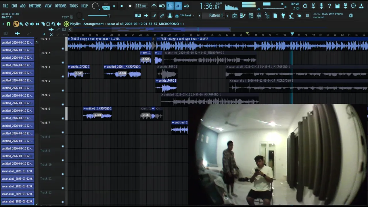Open the playlist snap magnet menu
368x207 pixels.
(8, 24)
